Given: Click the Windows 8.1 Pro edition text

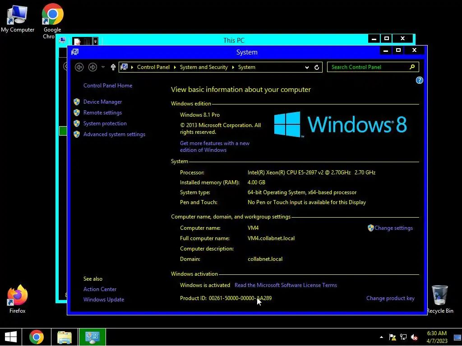Looking at the screenshot, I should pos(200,115).
